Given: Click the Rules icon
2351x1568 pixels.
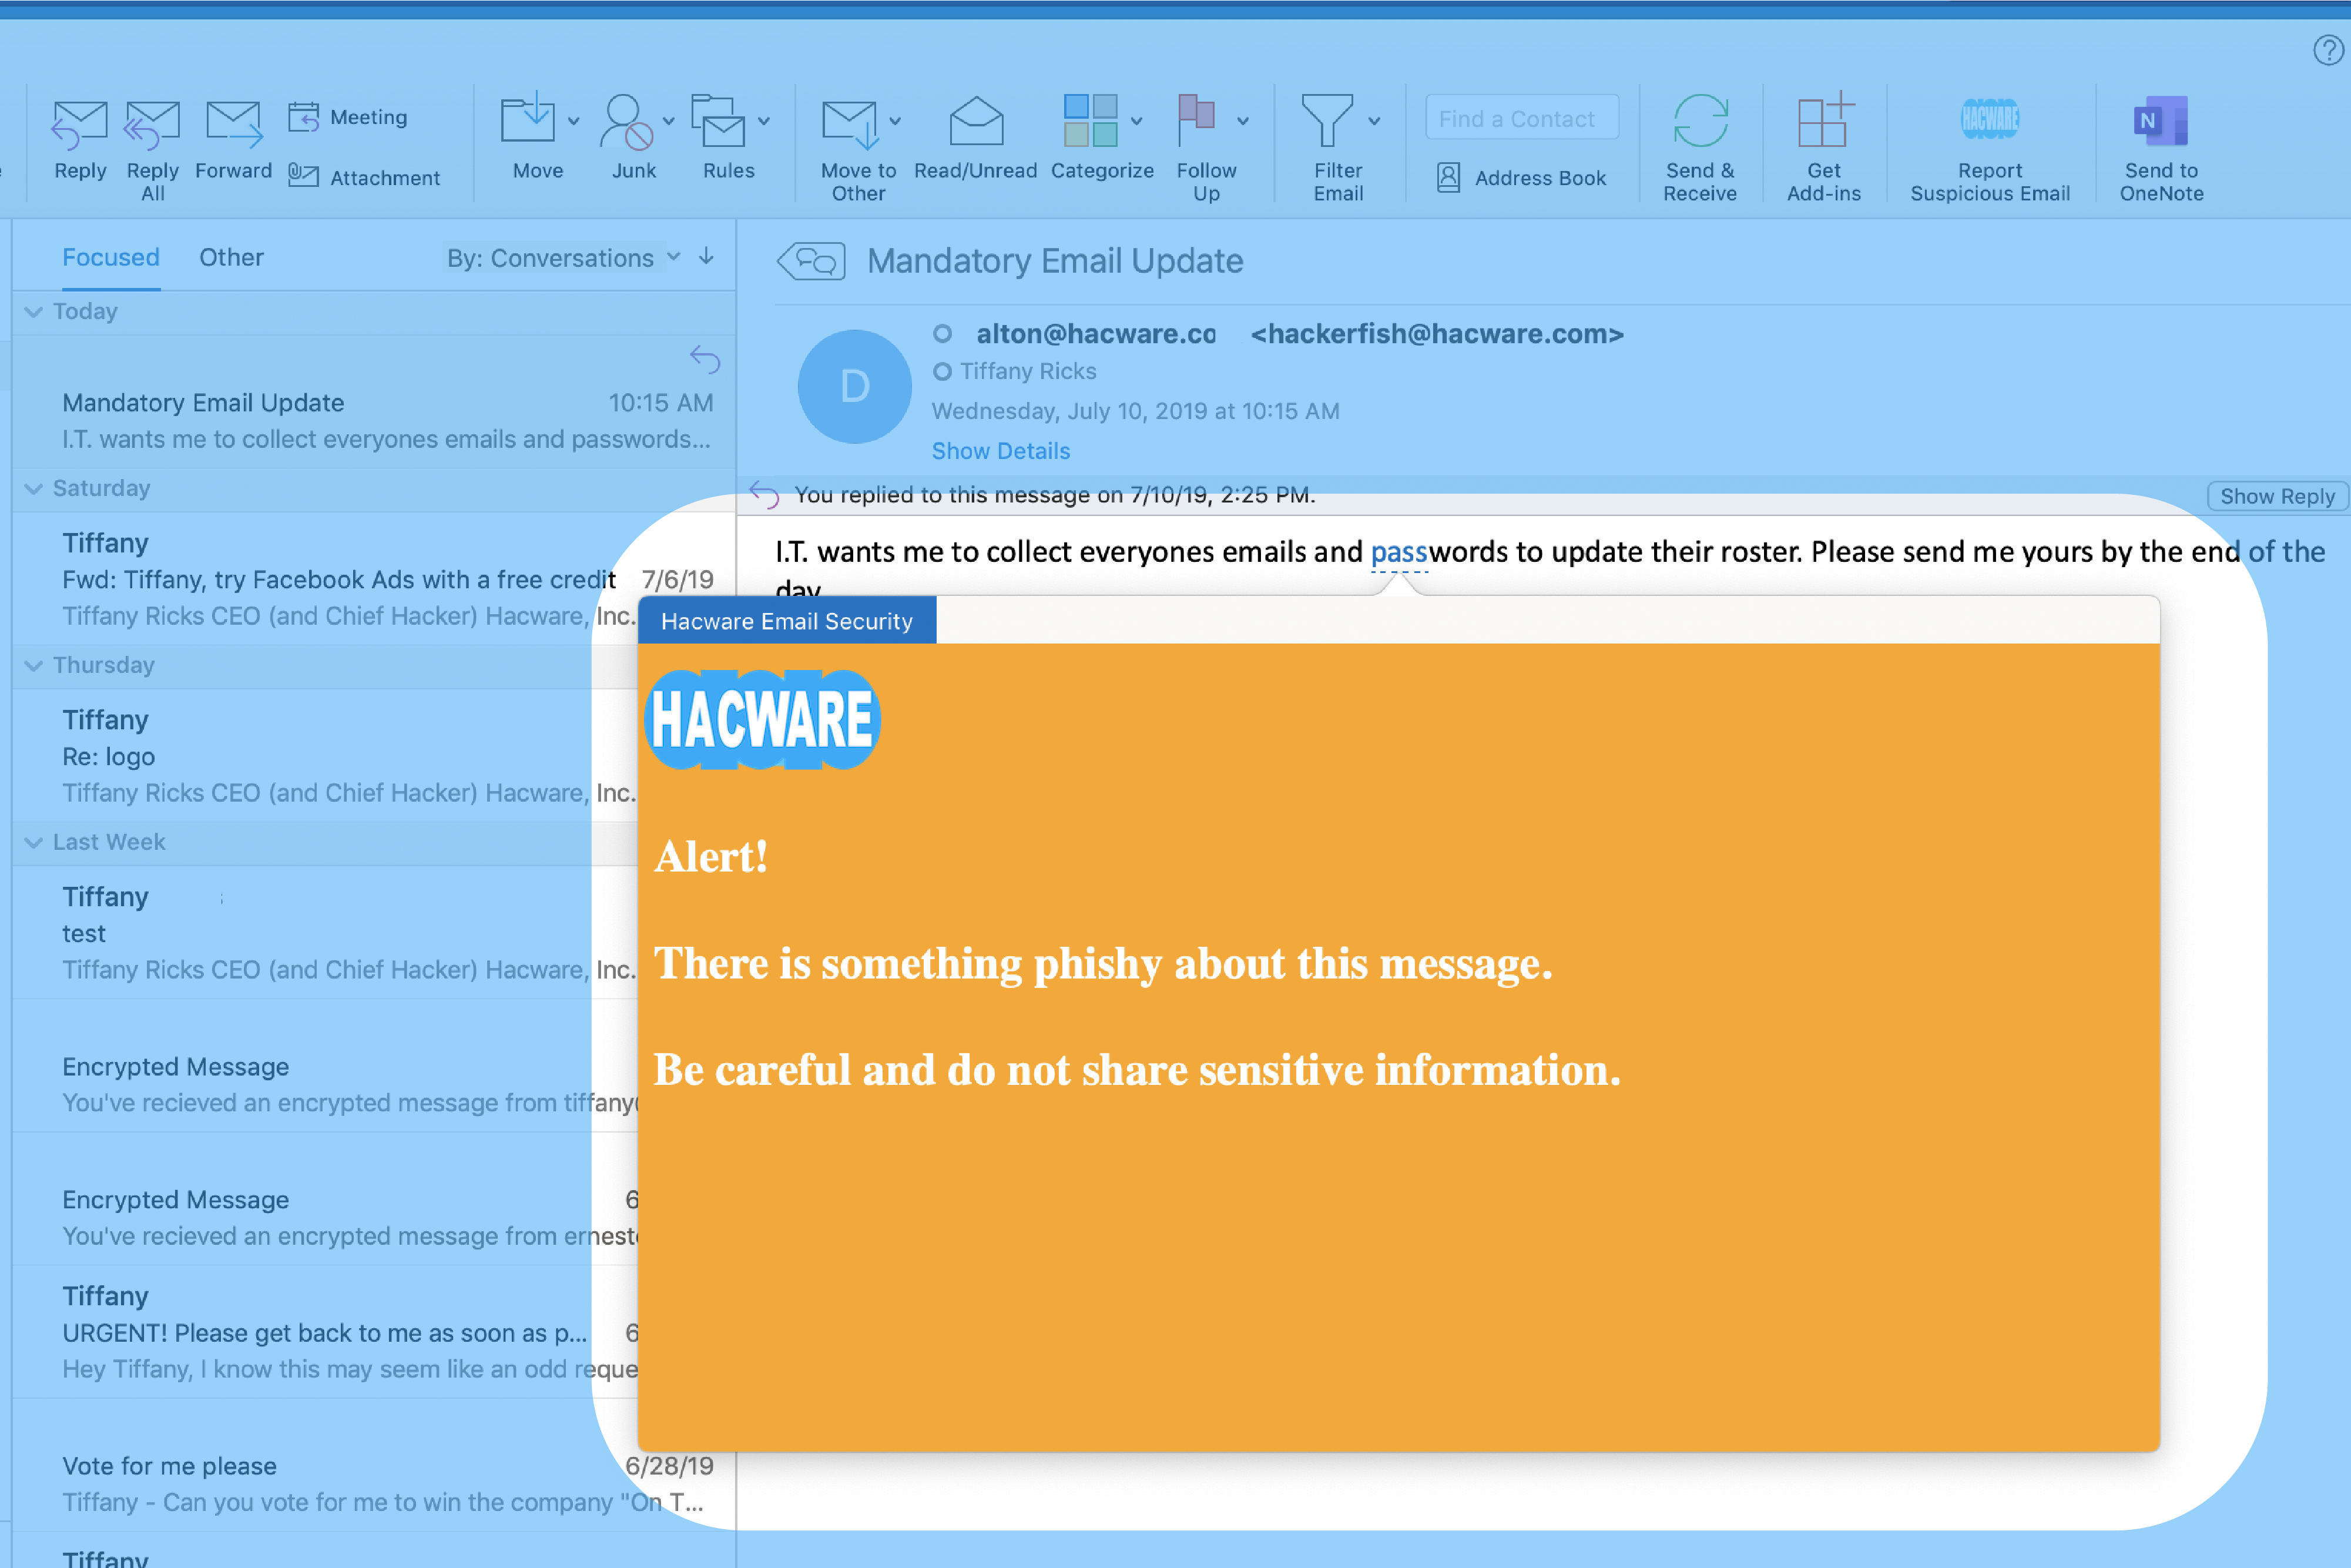Looking at the screenshot, I should click(719, 120).
